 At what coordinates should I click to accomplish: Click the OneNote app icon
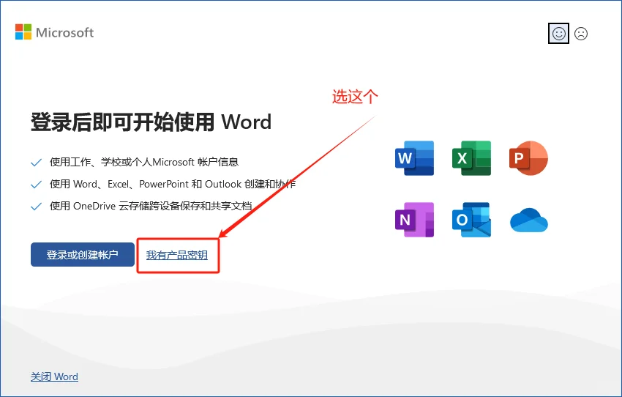(414, 220)
